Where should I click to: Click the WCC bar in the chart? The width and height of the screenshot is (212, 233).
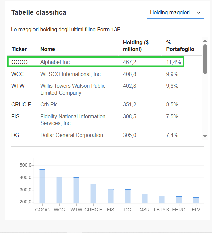coord(59,190)
